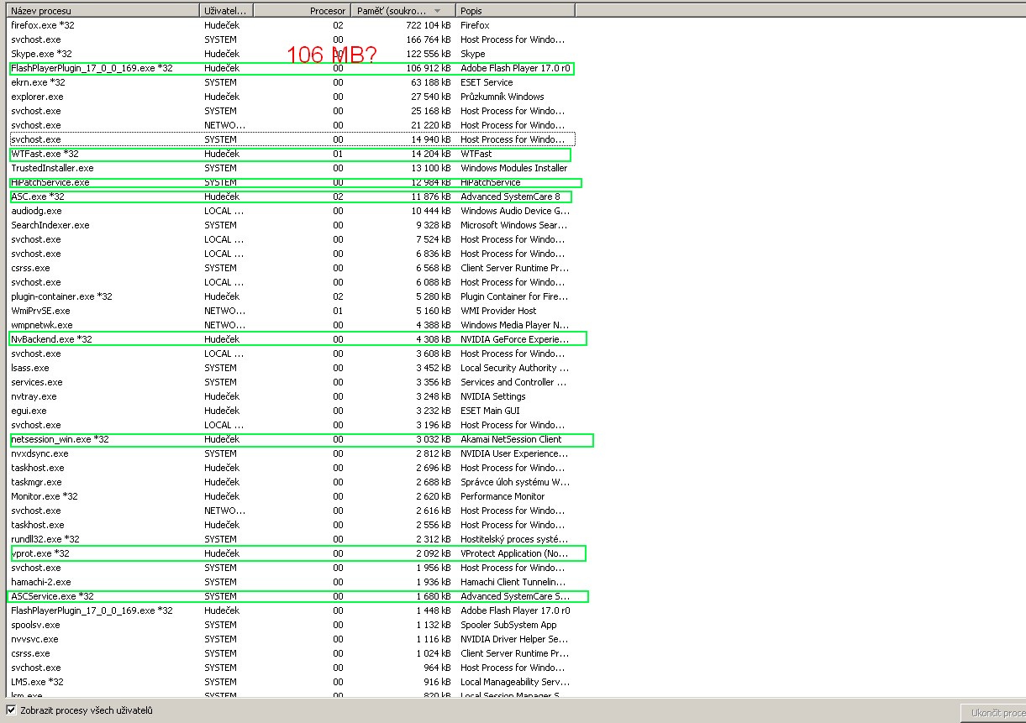
Task: Select svchost.exe row using 25 168 kB
Action: click(x=292, y=111)
